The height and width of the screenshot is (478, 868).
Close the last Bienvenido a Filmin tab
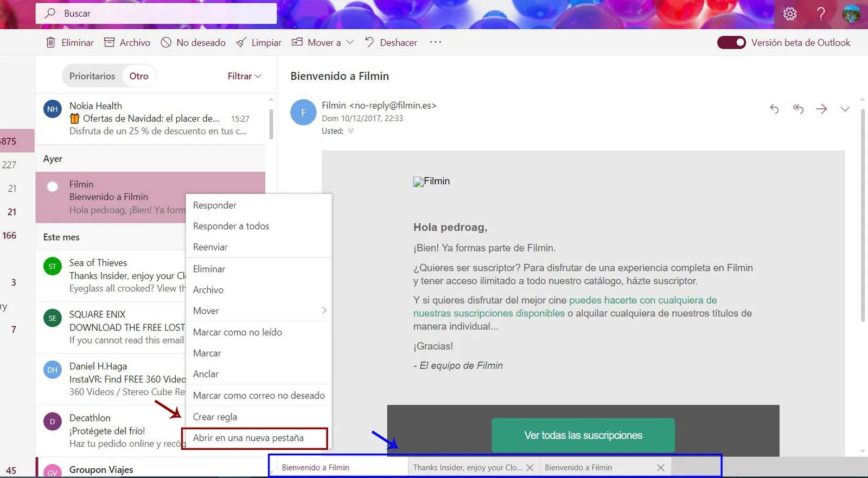point(661,467)
